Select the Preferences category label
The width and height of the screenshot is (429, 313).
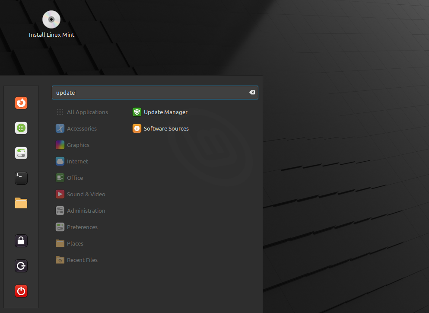pyautogui.click(x=82, y=227)
